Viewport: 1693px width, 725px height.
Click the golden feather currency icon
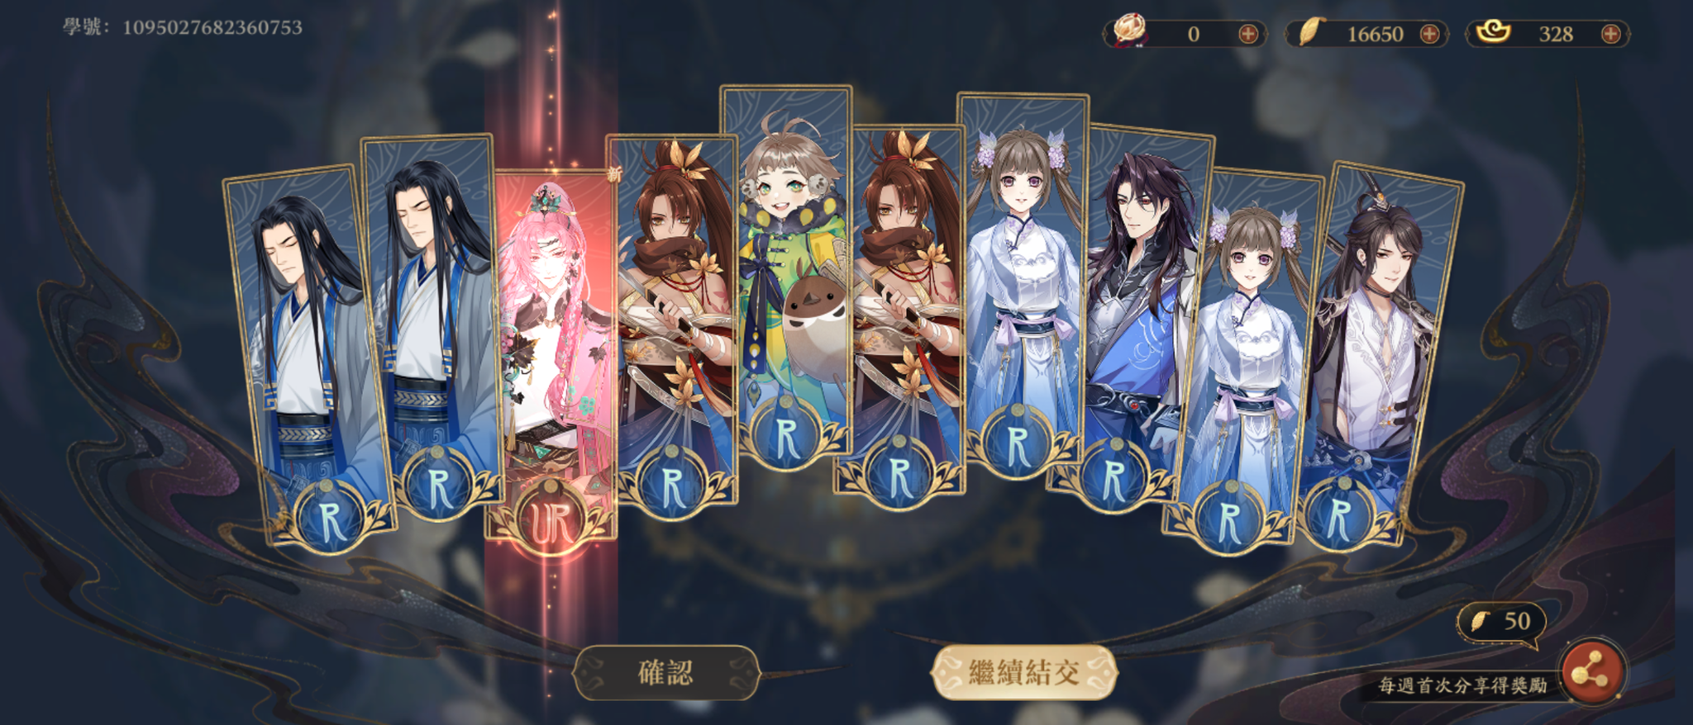(x=1309, y=32)
